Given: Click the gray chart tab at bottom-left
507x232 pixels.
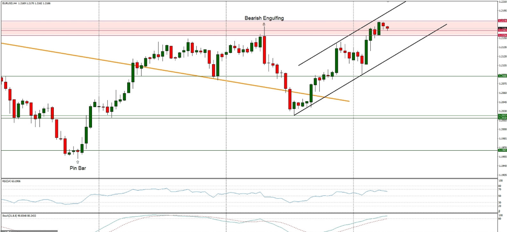Looking at the screenshot, I should [x=29, y=231].
